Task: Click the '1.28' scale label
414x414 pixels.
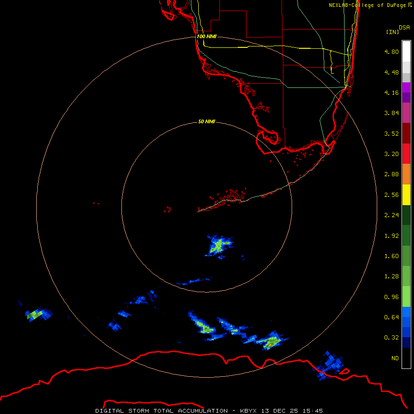Action: click(x=391, y=276)
